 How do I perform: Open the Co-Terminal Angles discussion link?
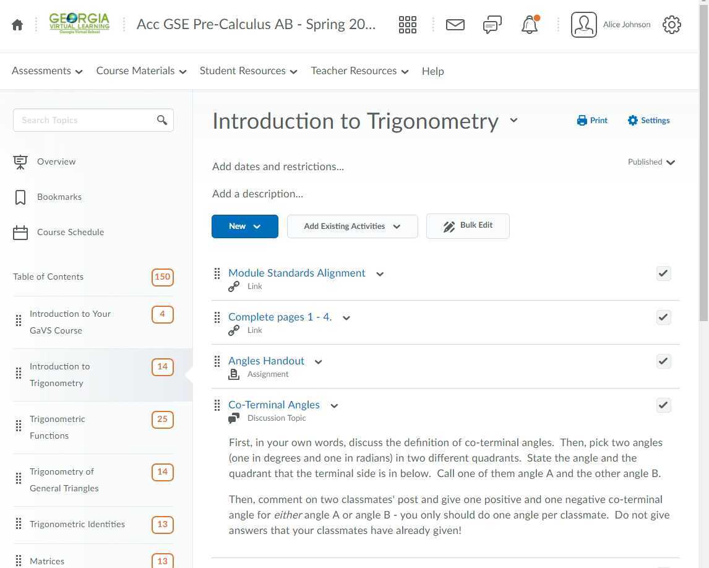(274, 405)
